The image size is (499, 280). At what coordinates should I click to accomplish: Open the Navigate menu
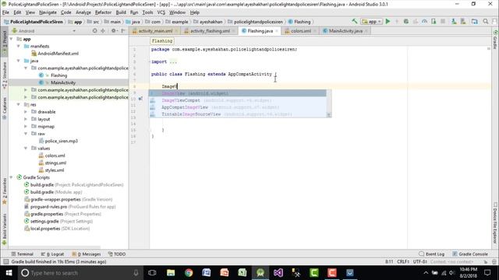48,12
